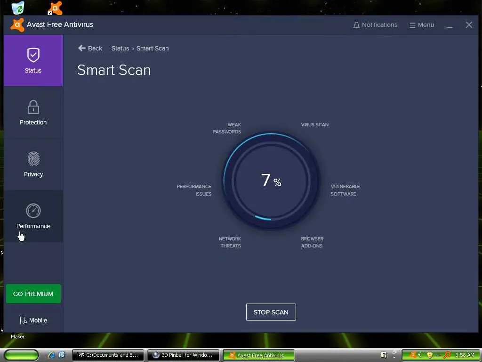Click the yellow security shield tray icon

pos(430,355)
